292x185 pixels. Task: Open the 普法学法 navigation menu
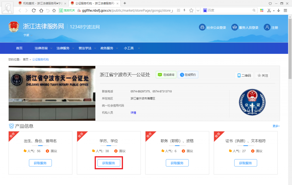pyautogui.click(x=85, y=48)
